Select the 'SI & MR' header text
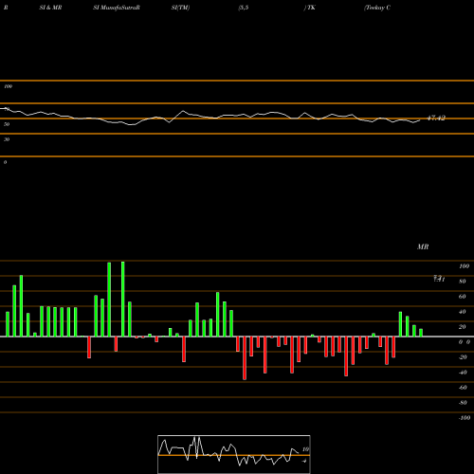 [x=50, y=8]
